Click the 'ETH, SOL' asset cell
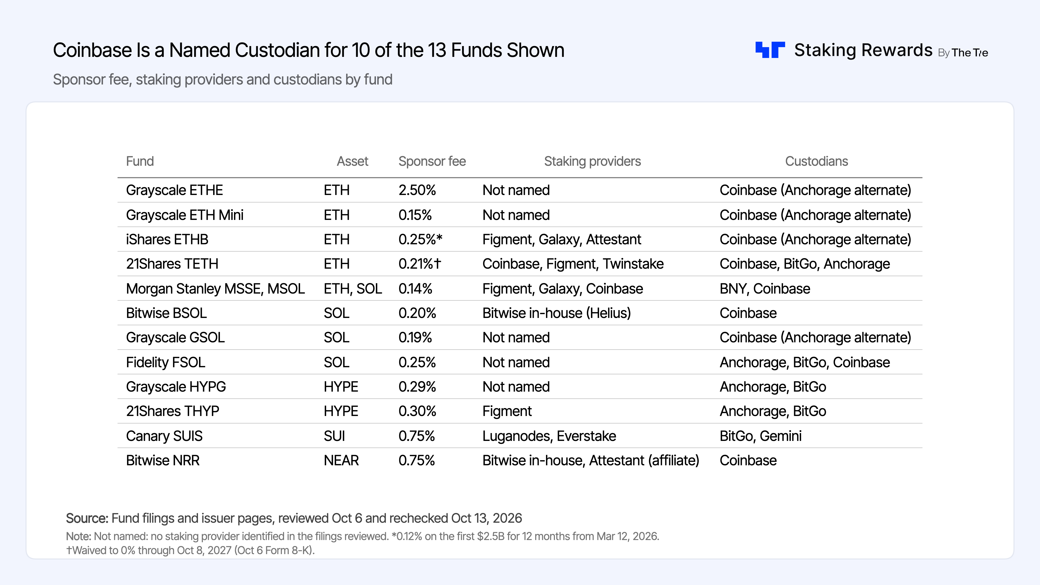Screen dimensions: 1040x585 [353, 289]
